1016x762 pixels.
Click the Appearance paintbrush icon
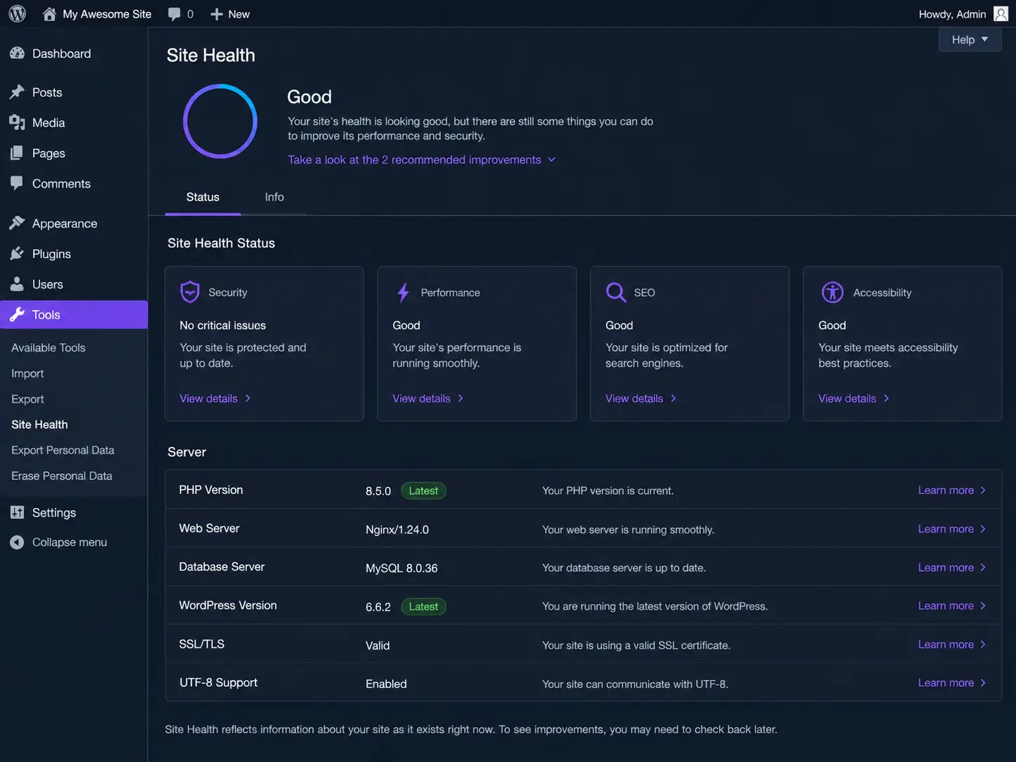(x=18, y=223)
